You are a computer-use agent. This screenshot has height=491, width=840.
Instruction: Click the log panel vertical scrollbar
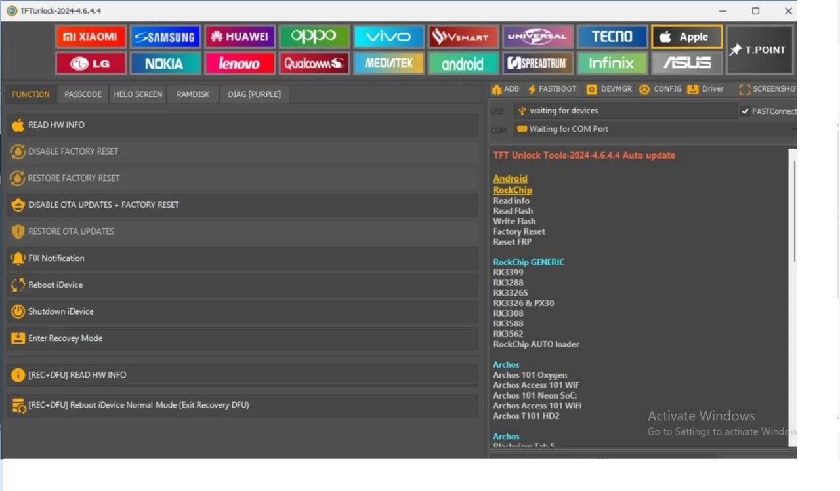click(x=793, y=210)
